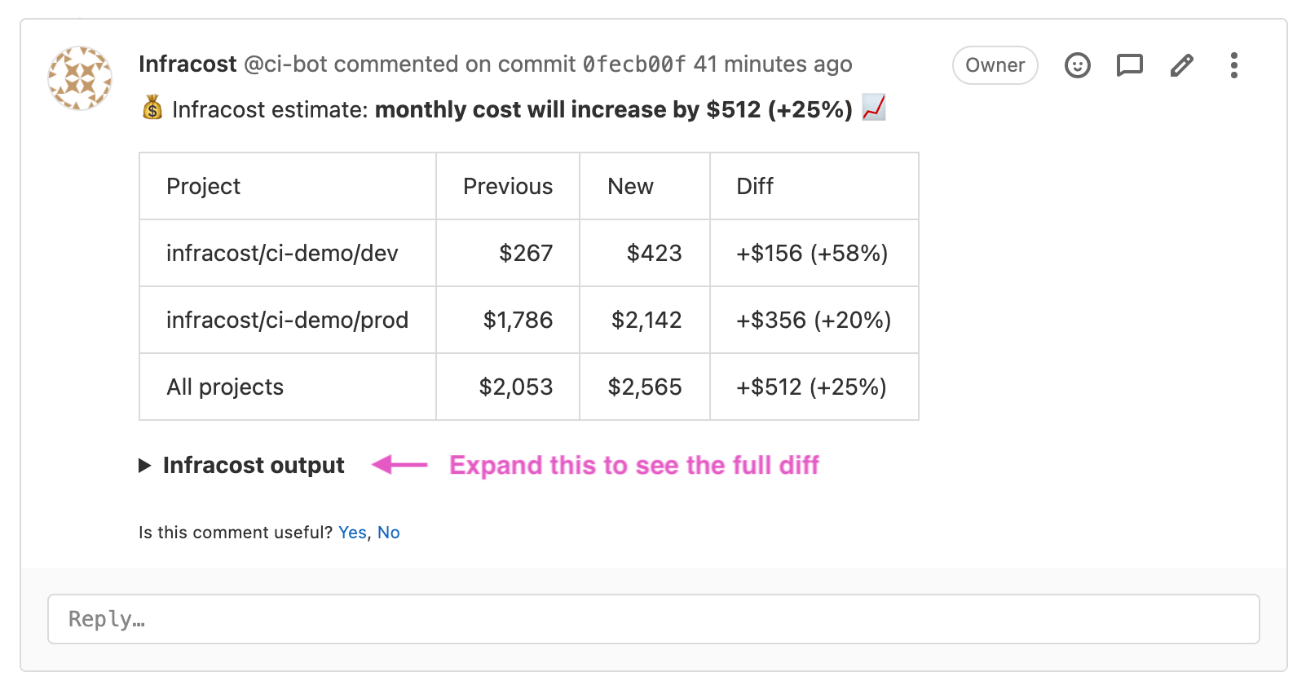Click the add emoji reaction icon
This screenshot has width=1306, height=690.
1077,65
